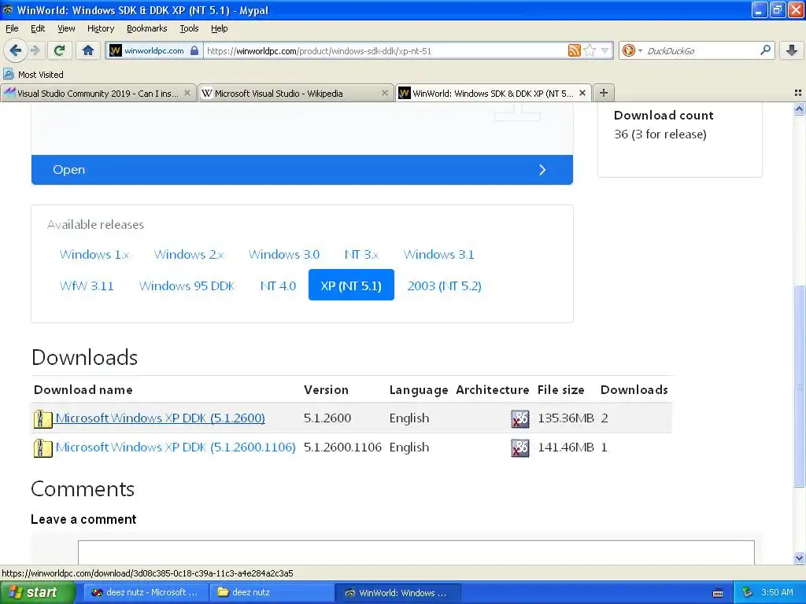Open the home page button
The width and height of the screenshot is (806, 604).
(x=88, y=50)
